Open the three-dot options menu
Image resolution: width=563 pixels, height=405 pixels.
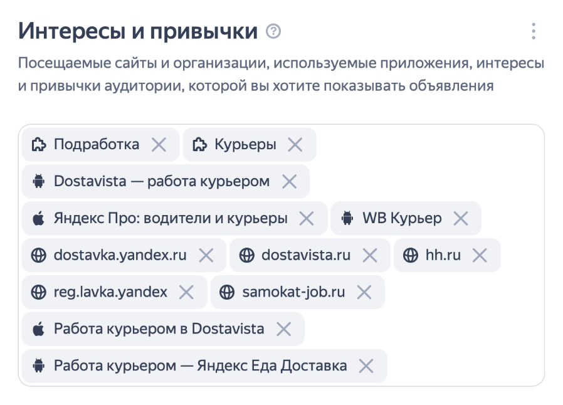point(533,31)
